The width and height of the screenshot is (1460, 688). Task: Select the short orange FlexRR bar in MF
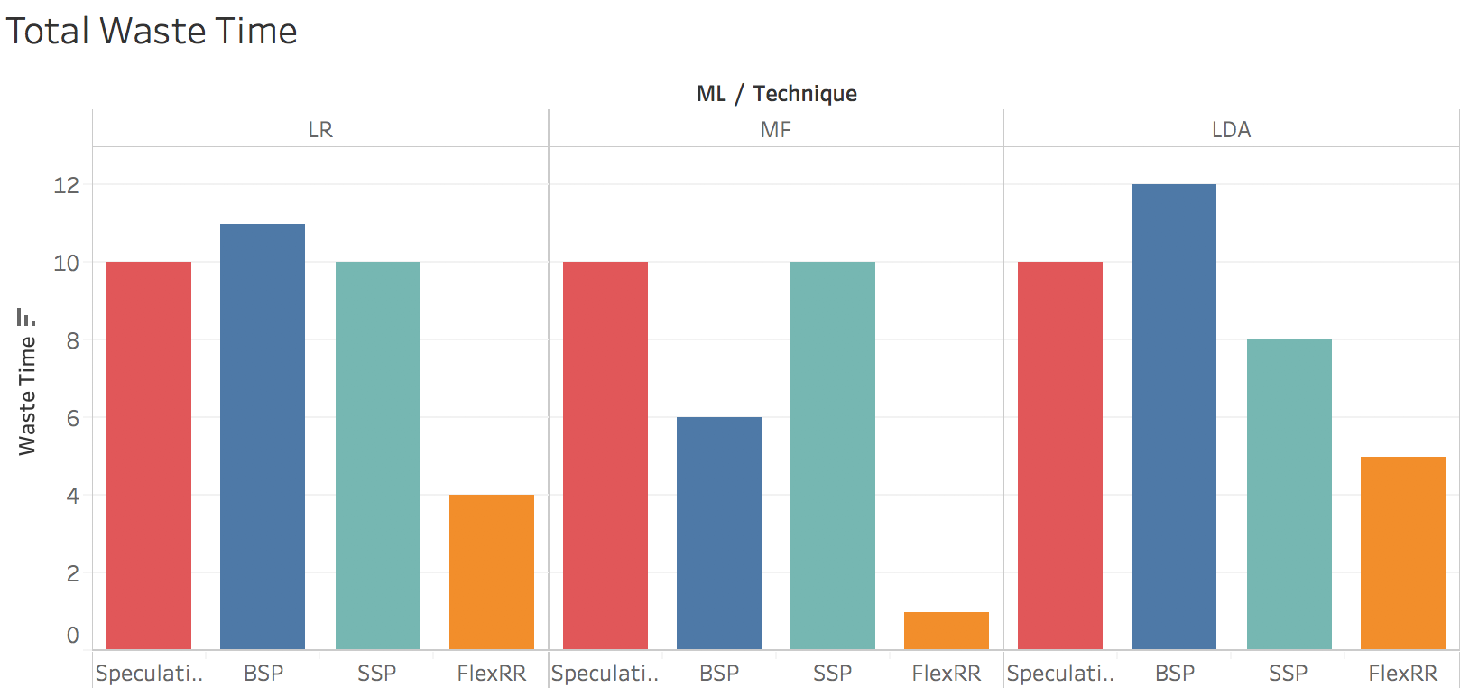tap(946, 630)
